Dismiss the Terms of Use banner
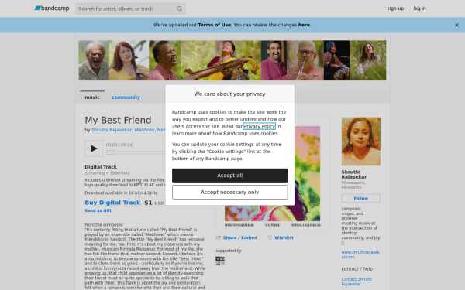This screenshot has height=290, width=465. pos(456,26)
